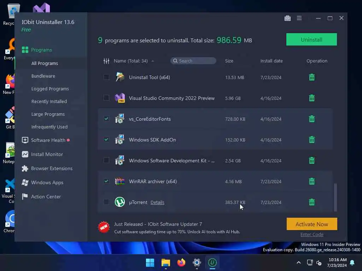This screenshot has height=271, width=362.
Task: Click trash icon for µTorrent
Action: point(312,202)
